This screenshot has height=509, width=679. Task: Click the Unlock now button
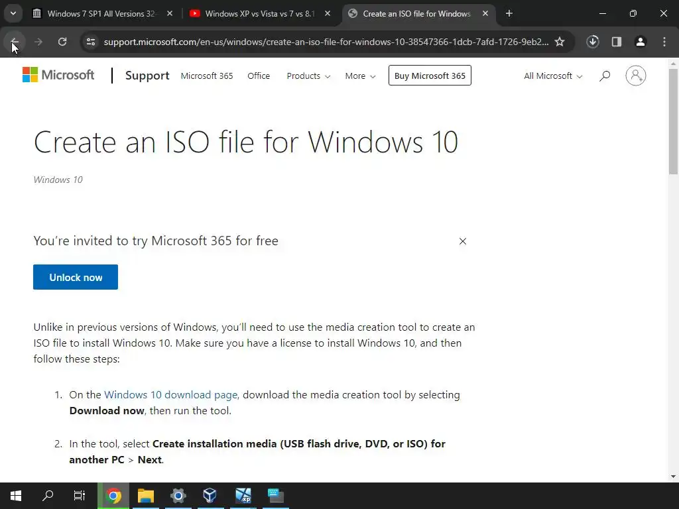click(76, 277)
